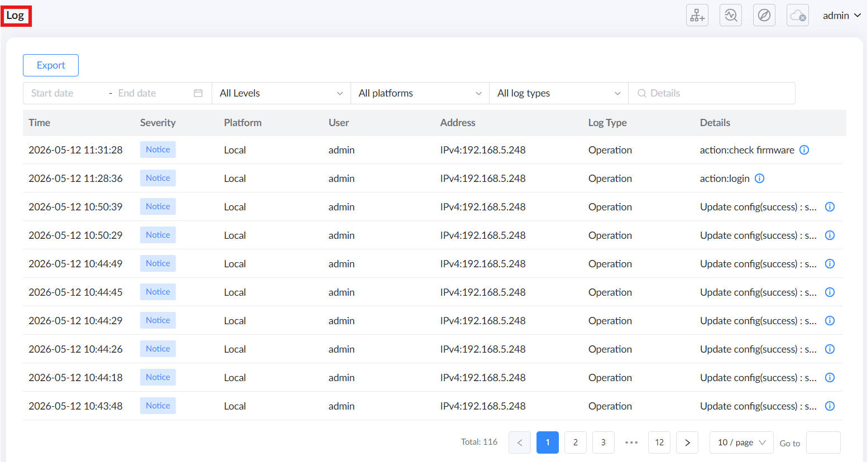
Task: Go to page 2 of logs
Action: [576, 442]
